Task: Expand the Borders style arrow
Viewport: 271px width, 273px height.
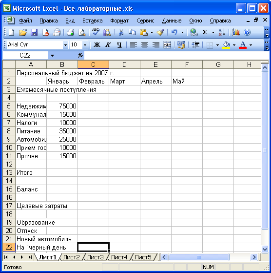Action: pos(217,45)
